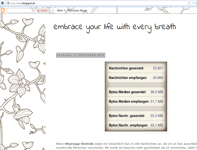Bookmark page with the star icon
197x150 pixels.
coord(189,3)
